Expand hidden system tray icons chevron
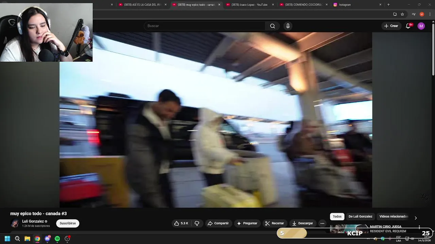The width and height of the screenshot is (435, 244). [x=368, y=239]
